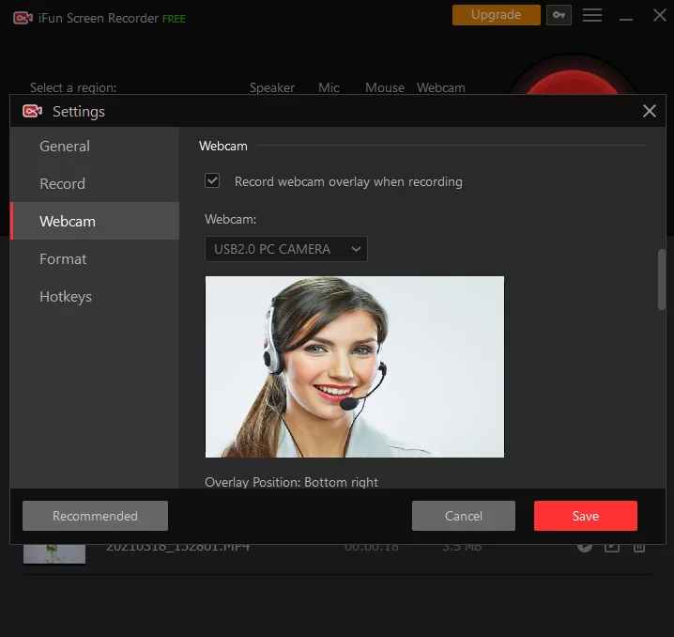Select the Webcam settings tab
The height and width of the screenshot is (637, 674).
click(x=95, y=221)
